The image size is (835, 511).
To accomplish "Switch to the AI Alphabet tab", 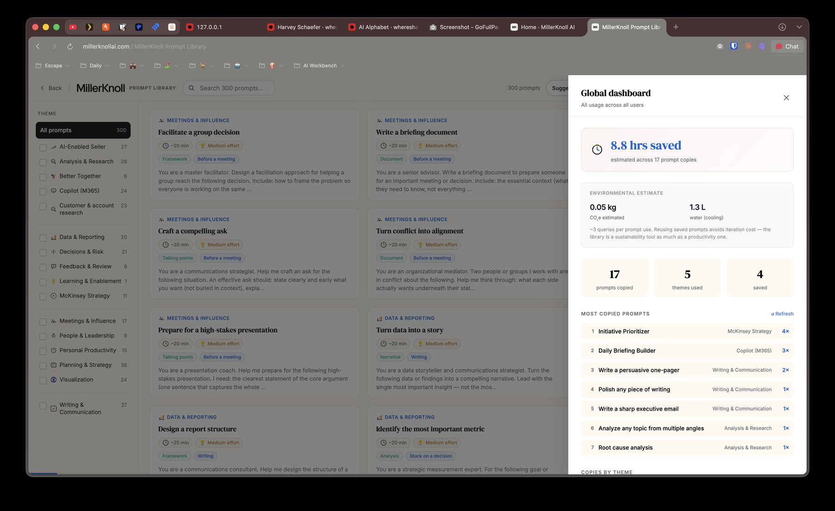I will coord(383,27).
